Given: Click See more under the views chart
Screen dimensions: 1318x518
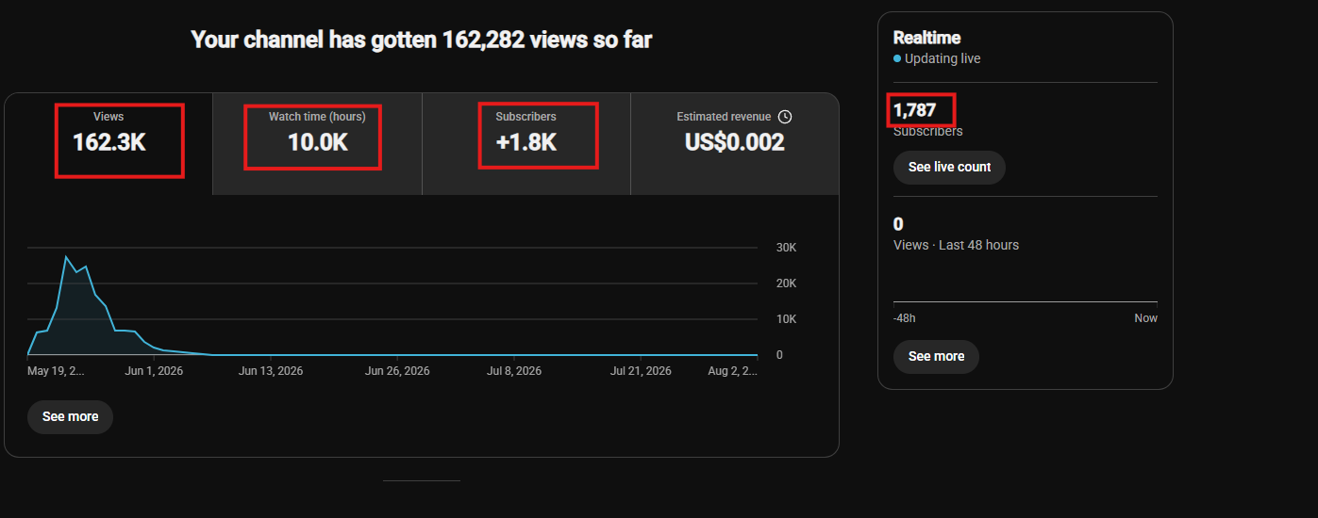Looking at the screenshot, I should tap(70, 416).
